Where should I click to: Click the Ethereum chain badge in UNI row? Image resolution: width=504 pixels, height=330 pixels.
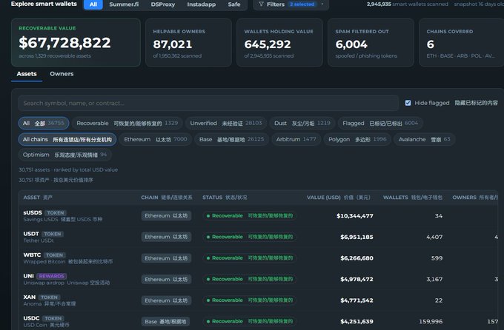[x=166, y=279]
